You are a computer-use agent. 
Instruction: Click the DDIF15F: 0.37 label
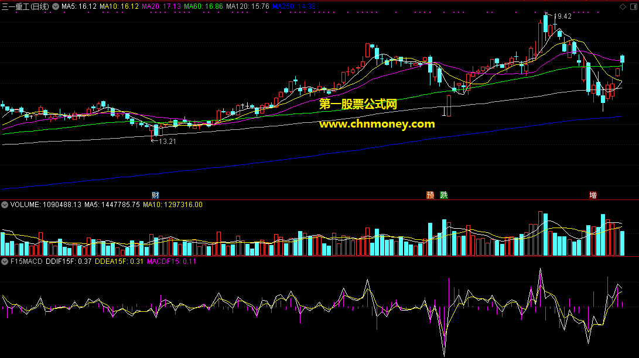click(69, 261)
